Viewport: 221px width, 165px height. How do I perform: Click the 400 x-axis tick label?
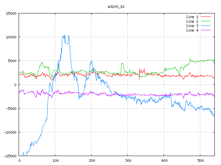tap(164, 161)
